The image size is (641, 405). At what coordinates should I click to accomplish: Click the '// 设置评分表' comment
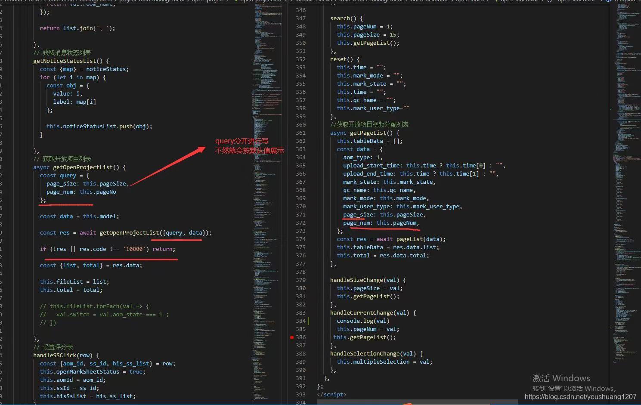tap(53, 347)
